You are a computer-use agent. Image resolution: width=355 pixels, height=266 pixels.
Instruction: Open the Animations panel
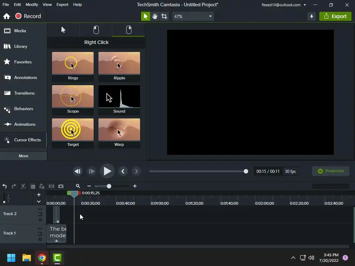click(23, 124)
